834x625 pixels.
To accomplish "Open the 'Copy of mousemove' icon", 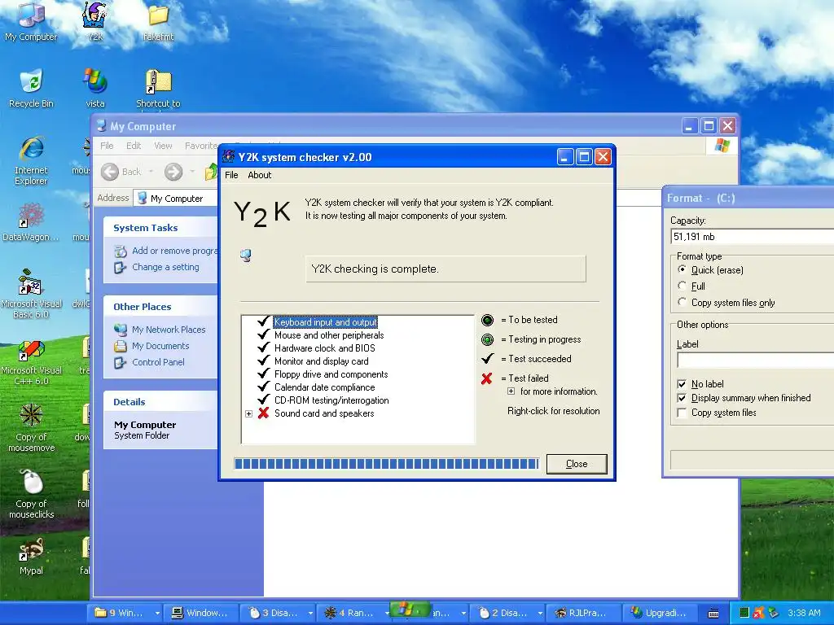I will tap(31, 428).
